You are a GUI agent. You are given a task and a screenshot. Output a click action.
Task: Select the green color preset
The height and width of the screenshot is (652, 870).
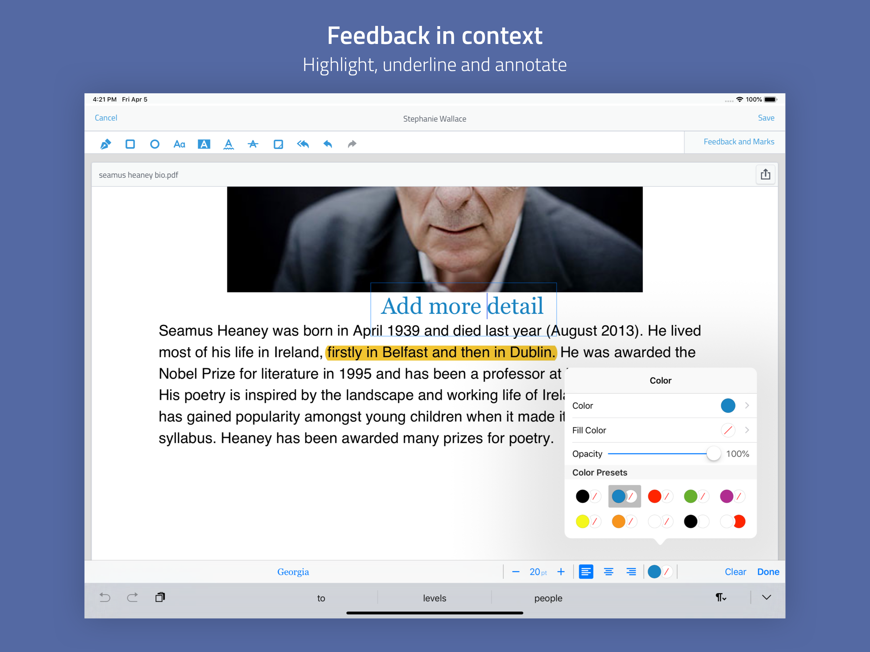pyautogui.click(x=696, y=496)
